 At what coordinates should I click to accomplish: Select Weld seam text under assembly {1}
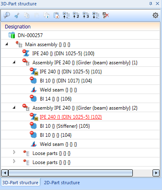(x=58, y=90)
